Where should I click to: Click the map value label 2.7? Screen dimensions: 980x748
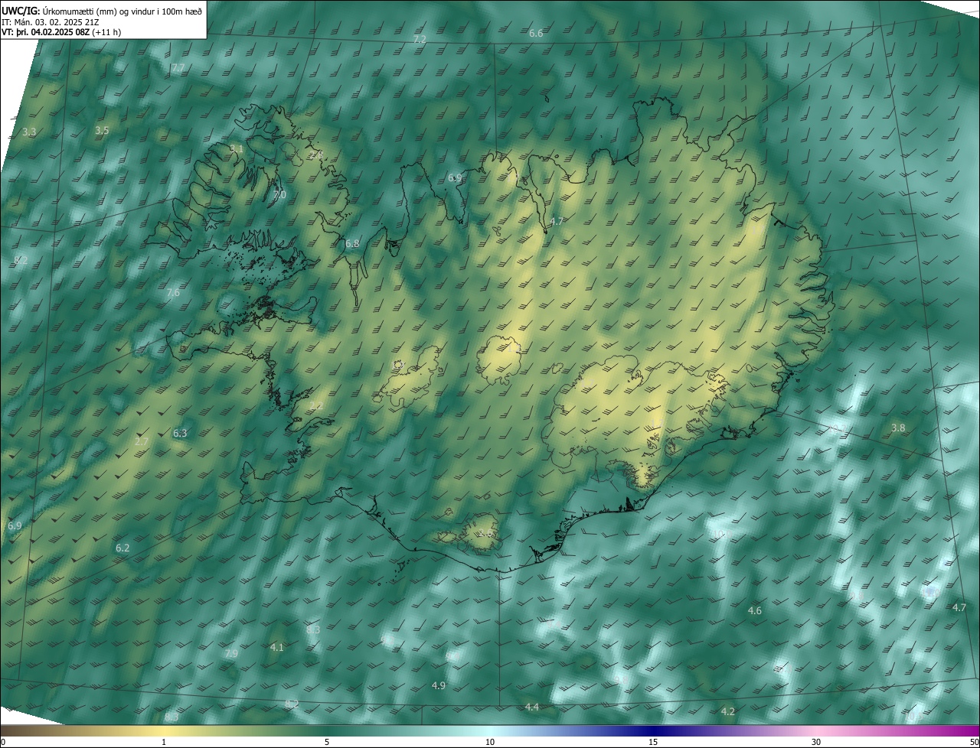pyautogui.click(x=142, y=442)
